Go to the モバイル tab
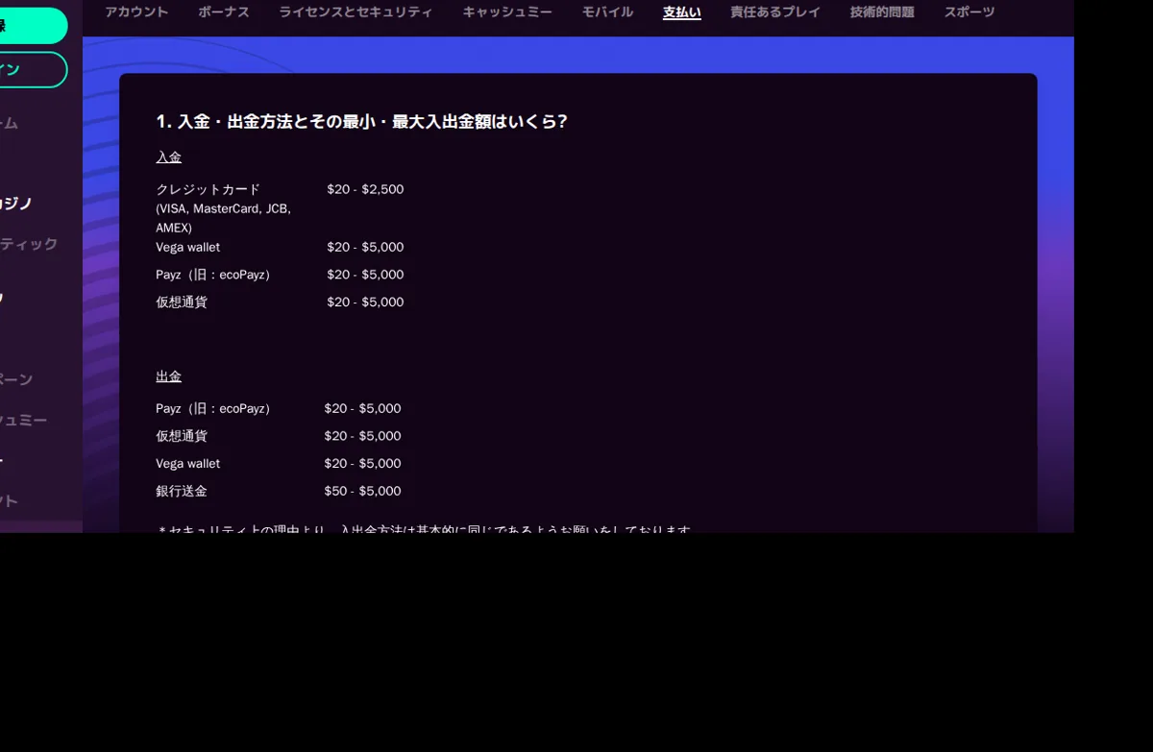This screenshot has height=752, width=1153. click(x=607, y=12)
